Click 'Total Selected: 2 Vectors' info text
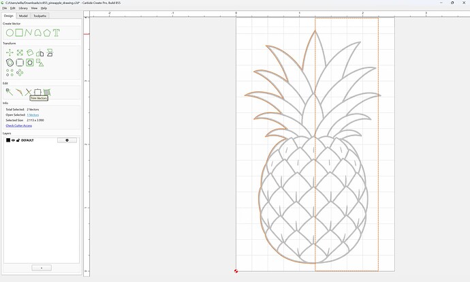Image resolution: width=470 pixels, height=282 pixels. coord(22,110)
